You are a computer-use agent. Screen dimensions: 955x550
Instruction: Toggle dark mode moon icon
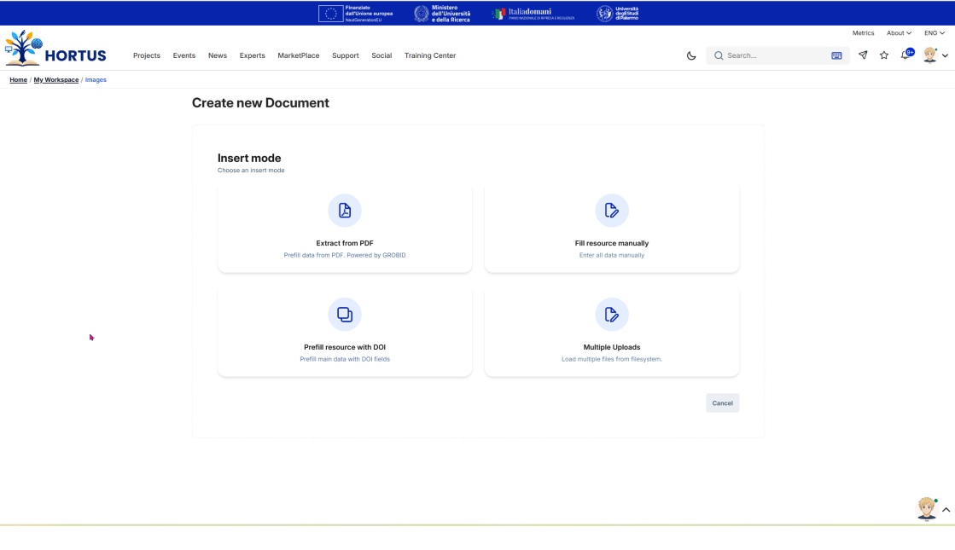tap(691, 55)
